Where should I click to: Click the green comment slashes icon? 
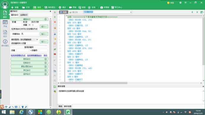pyautogui.click(x=55, y=49)
